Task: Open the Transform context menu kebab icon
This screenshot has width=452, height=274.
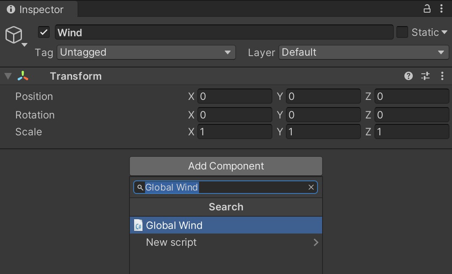Action: pyautogui.click(x=442, y=76)
